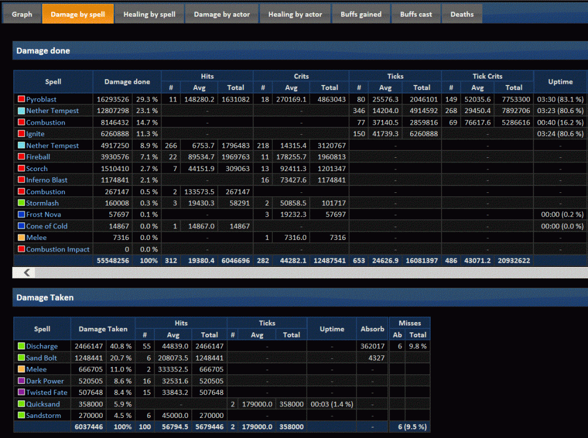
Task: Open the Pyroblast spell link
Action: [x=41, y=99]
